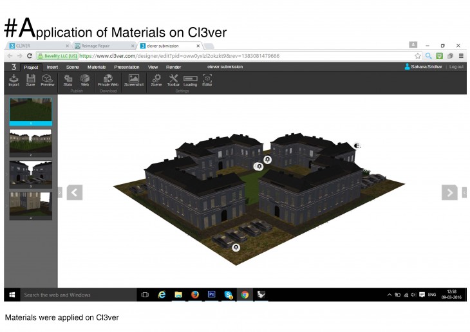The width and height of the screenshot is (470, 332).
Task: Click the Log out link
Action: click(x=456, y=66)
